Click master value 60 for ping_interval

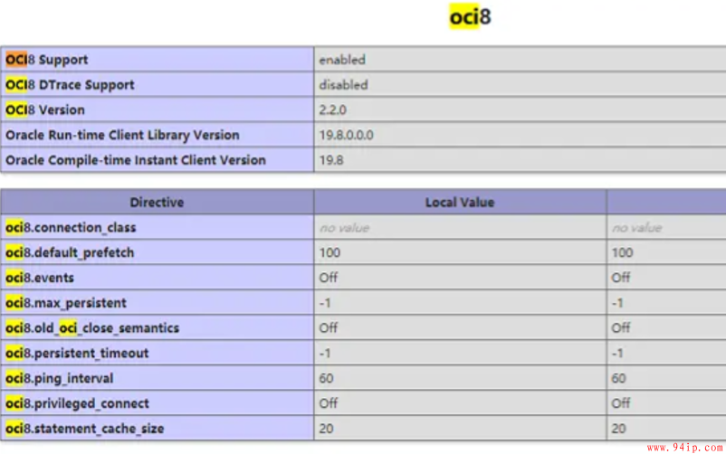click(x=618, y=379)
